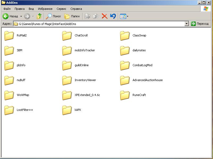Expand the address bar dropdown arrow

click(187, 24)
